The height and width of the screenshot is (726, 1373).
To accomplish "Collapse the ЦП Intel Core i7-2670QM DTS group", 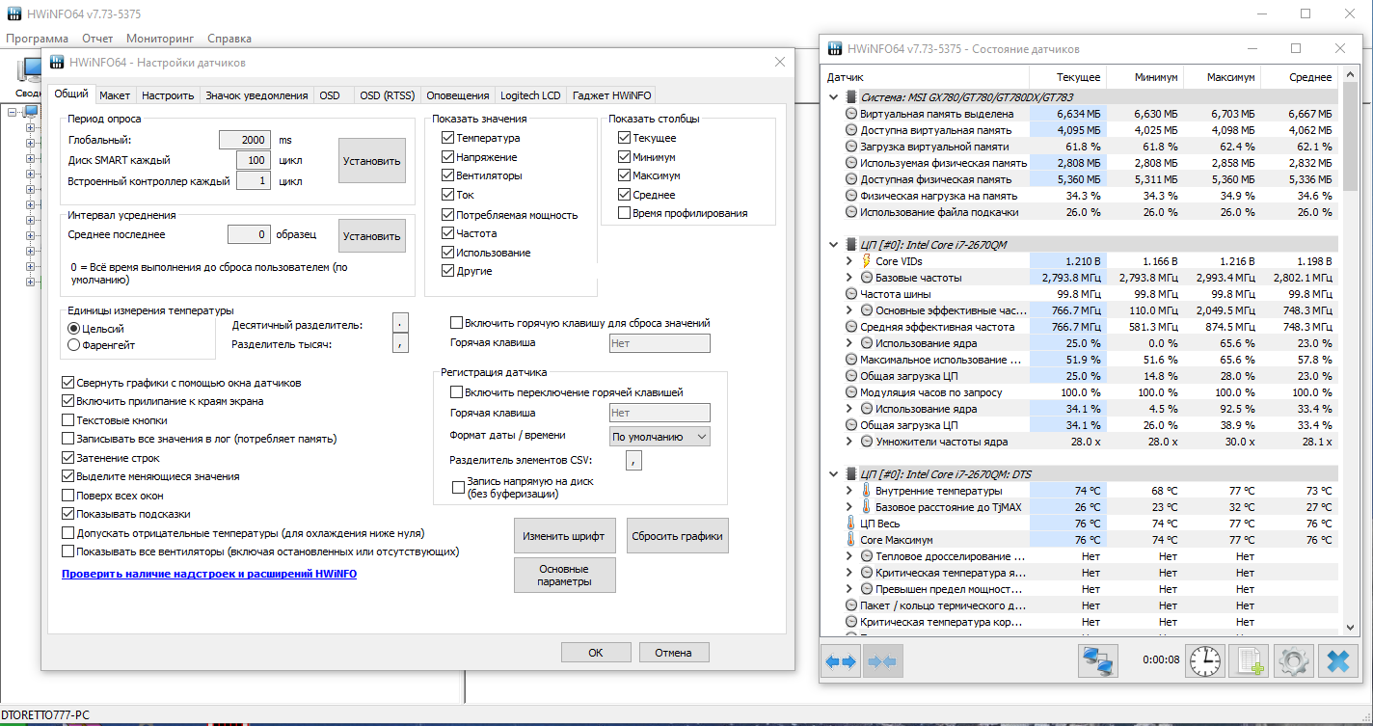I will [834, 474].
